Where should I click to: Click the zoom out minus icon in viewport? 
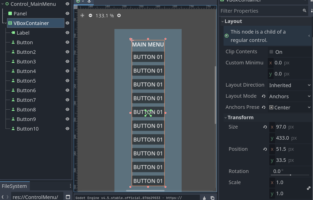90,15
